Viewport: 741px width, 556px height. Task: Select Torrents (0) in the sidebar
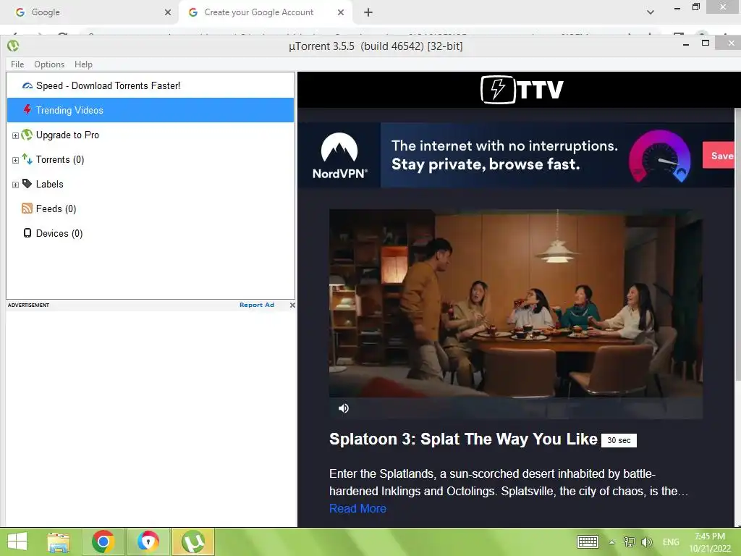point(60,160)
